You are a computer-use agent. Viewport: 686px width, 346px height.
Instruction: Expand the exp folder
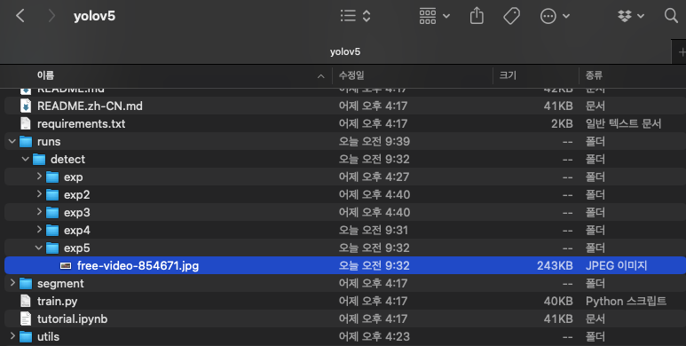click(39, 177)
